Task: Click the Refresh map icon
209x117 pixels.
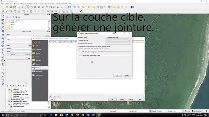Action: (x=70, y=7)
